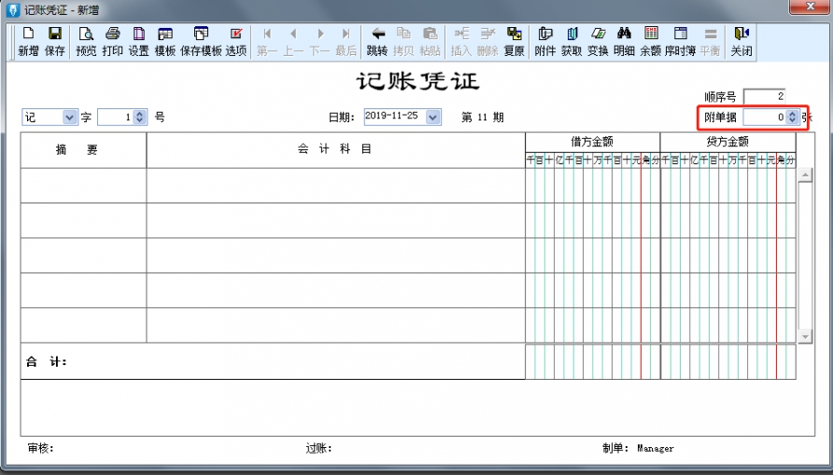
Task: Go to 上一 previous voucher
Action: coord(293,41)
